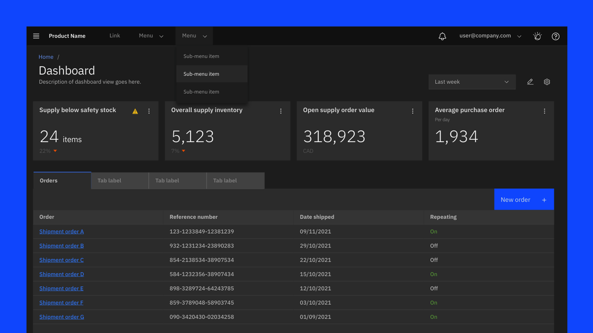Open the hamburger navigation menu

click(36, 36)
